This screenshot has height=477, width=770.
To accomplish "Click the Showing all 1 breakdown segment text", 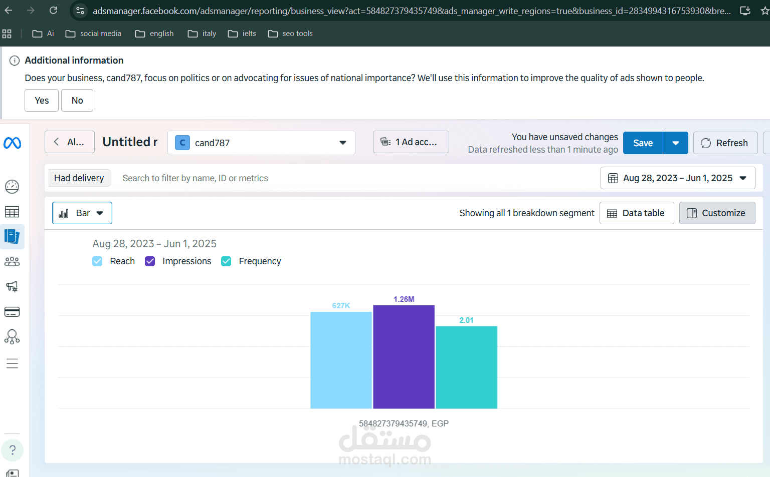I will pyautogui.click(x=527, y=213).
